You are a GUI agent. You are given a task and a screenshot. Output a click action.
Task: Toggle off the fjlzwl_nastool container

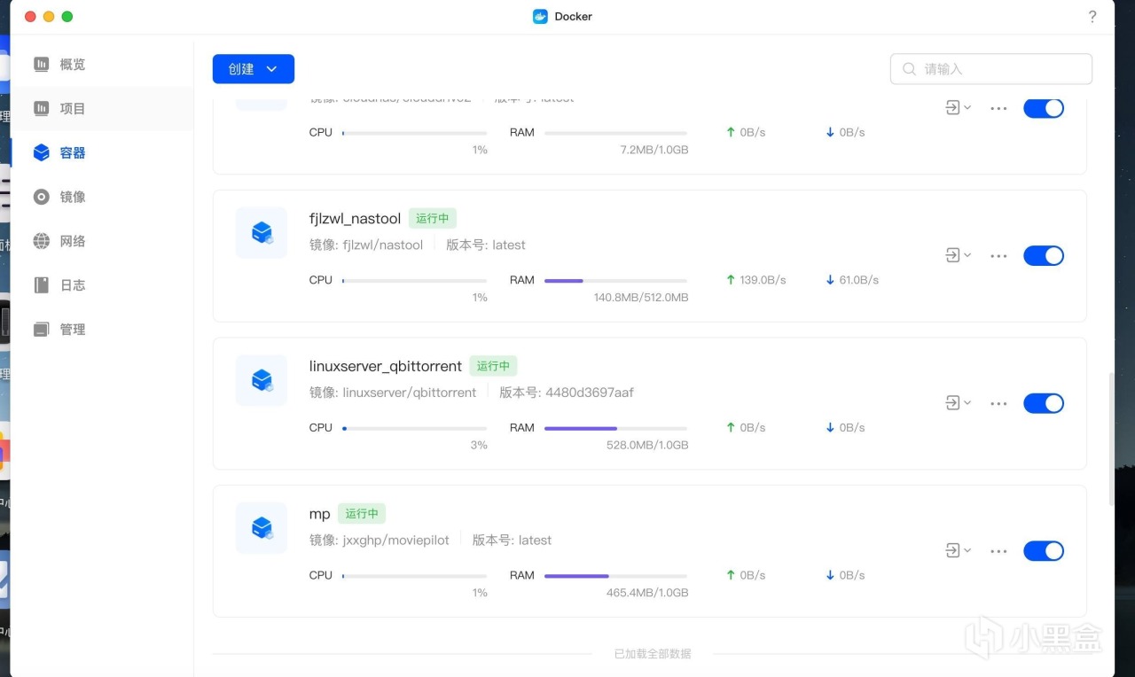[x=1044, y=256]
